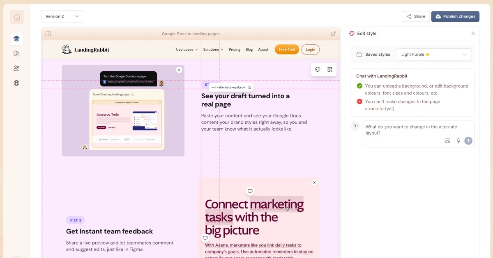Expand the Use cases menu
The height and width of the screenshot is (258, 493).
[x=187, y=50]
